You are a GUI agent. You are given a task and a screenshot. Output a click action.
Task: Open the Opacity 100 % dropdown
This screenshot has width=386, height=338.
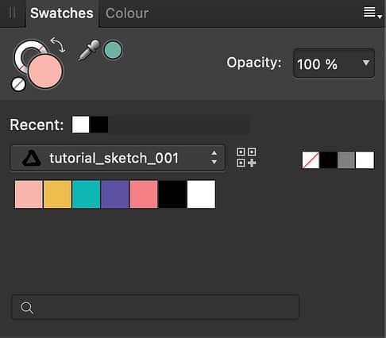[334, 63]
